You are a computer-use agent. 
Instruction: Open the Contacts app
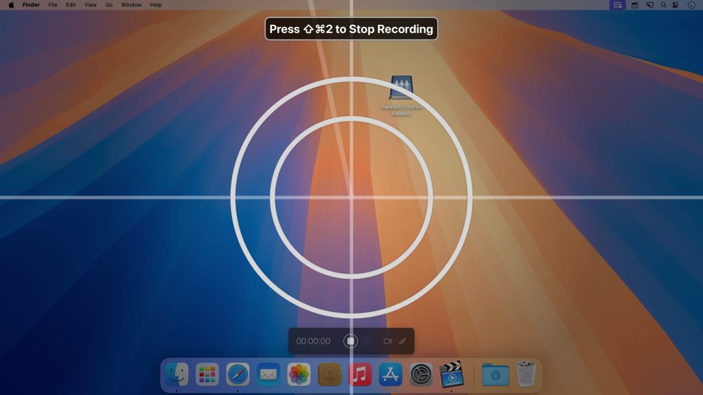330,374
